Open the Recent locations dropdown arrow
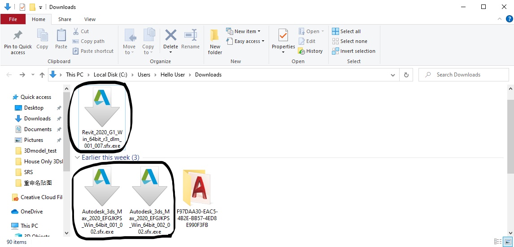This screenshot has width=514, height=247. [33, 75]
